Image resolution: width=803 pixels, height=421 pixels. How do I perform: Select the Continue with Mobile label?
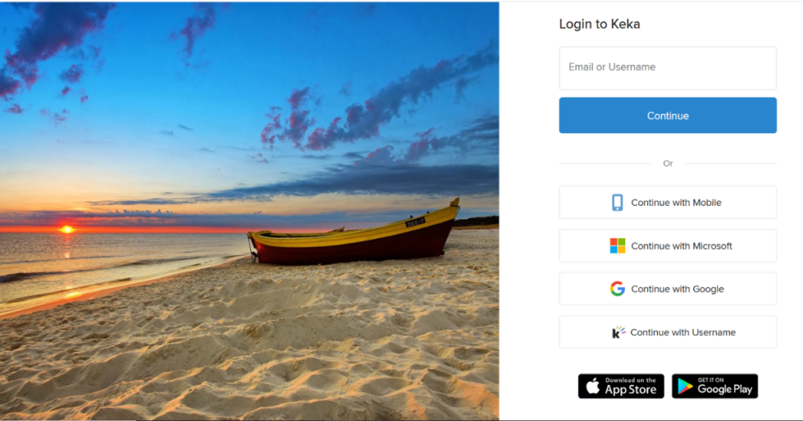pos(676,203)
